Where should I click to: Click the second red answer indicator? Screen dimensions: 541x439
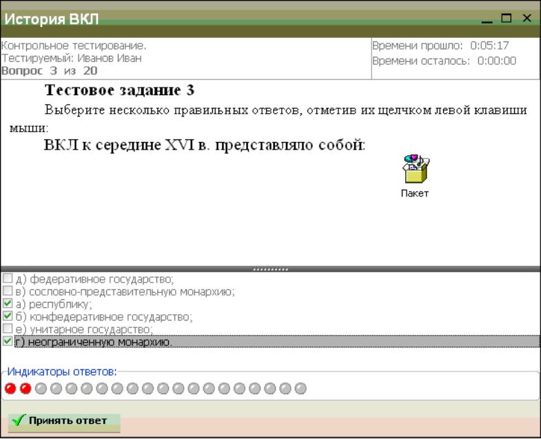point(25,389)
